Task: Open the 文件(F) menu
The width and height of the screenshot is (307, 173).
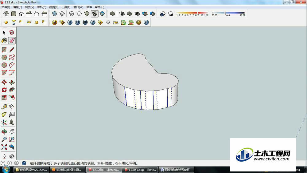Action: [x=6, y=7]
